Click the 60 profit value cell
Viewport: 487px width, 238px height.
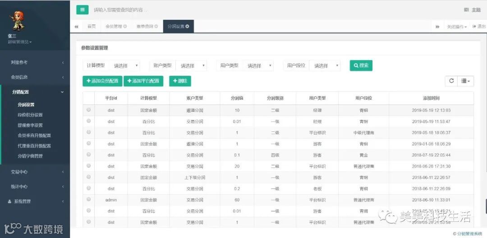point(237,200)
